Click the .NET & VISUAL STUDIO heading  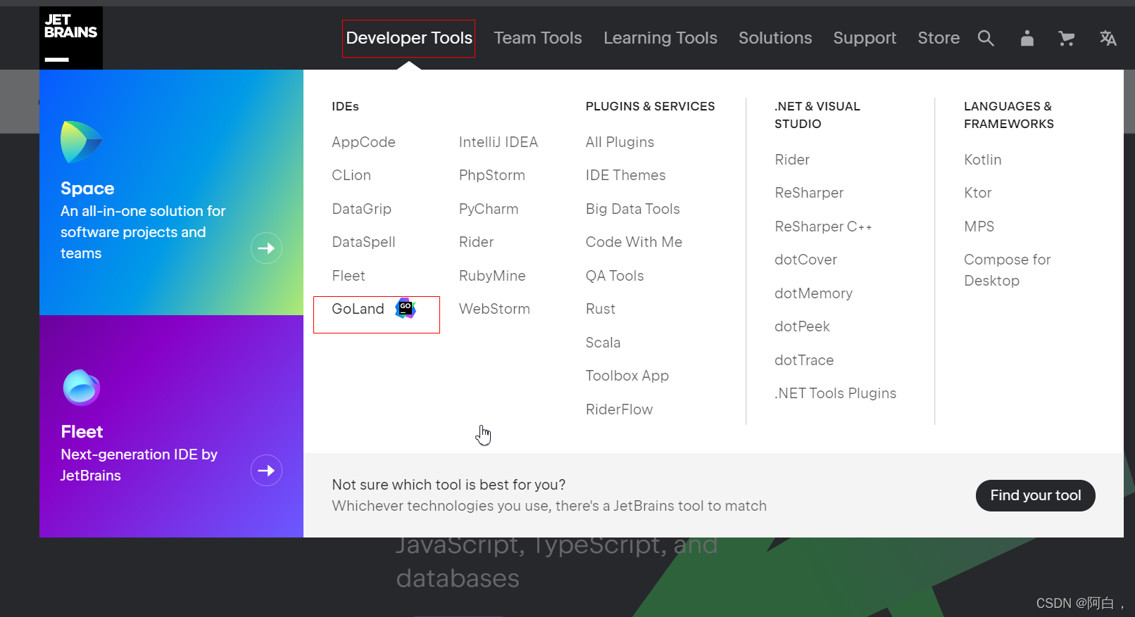[x=817, y=115]
